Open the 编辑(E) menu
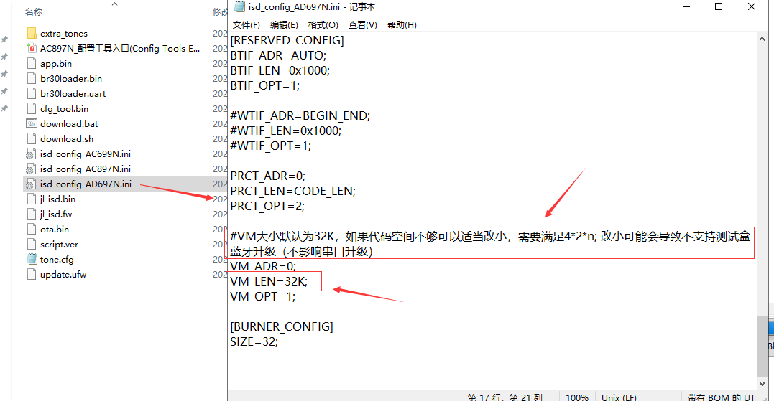Viewport: 774px width, 401px height. pos(284,25)
